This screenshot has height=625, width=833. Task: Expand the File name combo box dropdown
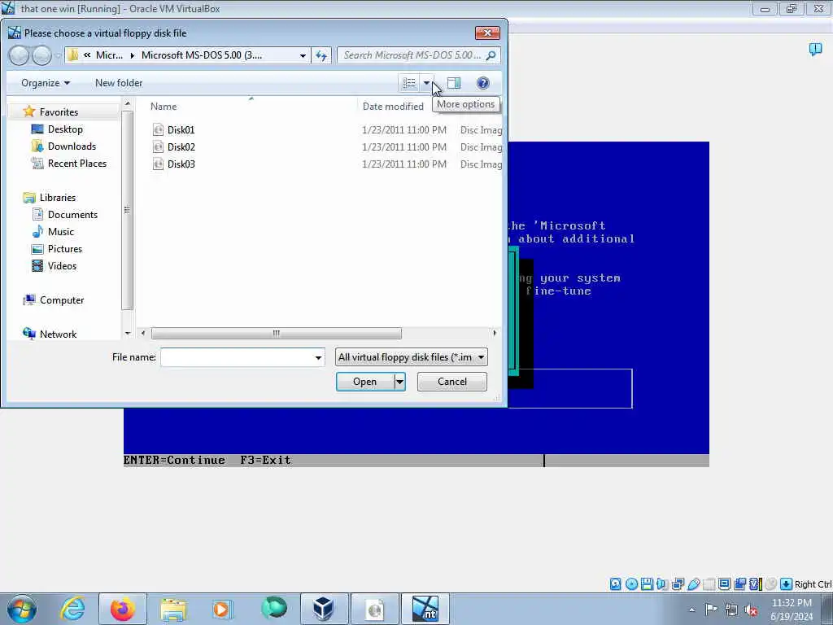(318, 358)
